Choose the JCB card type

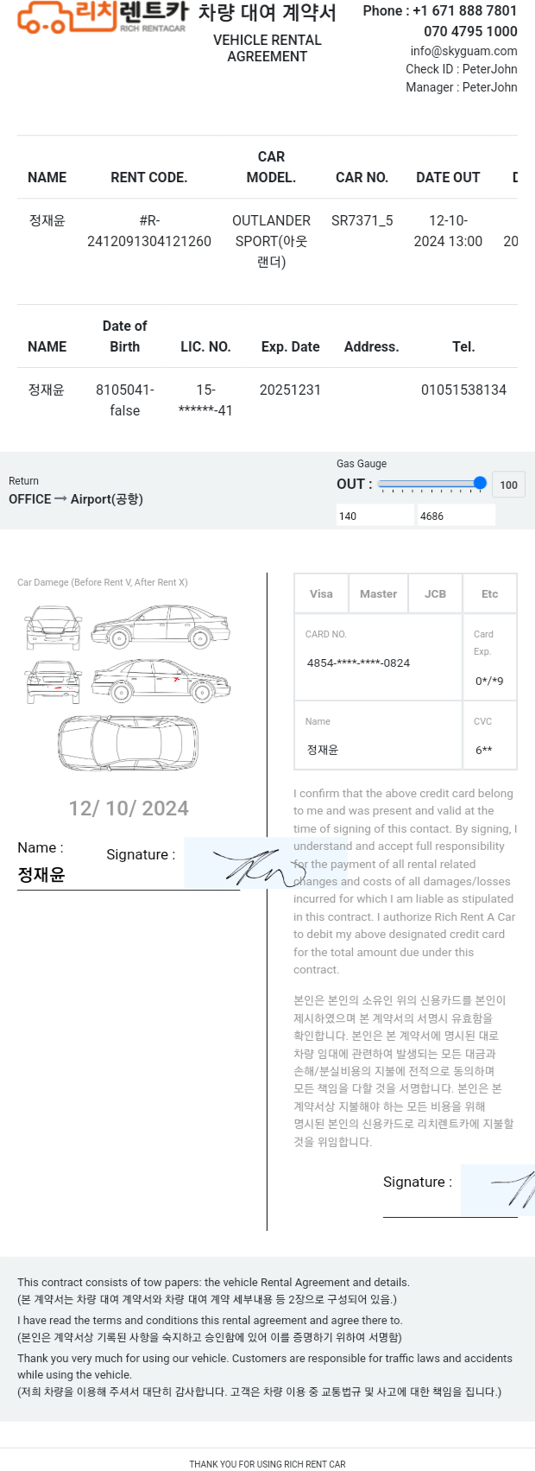(x=435, y=593)
